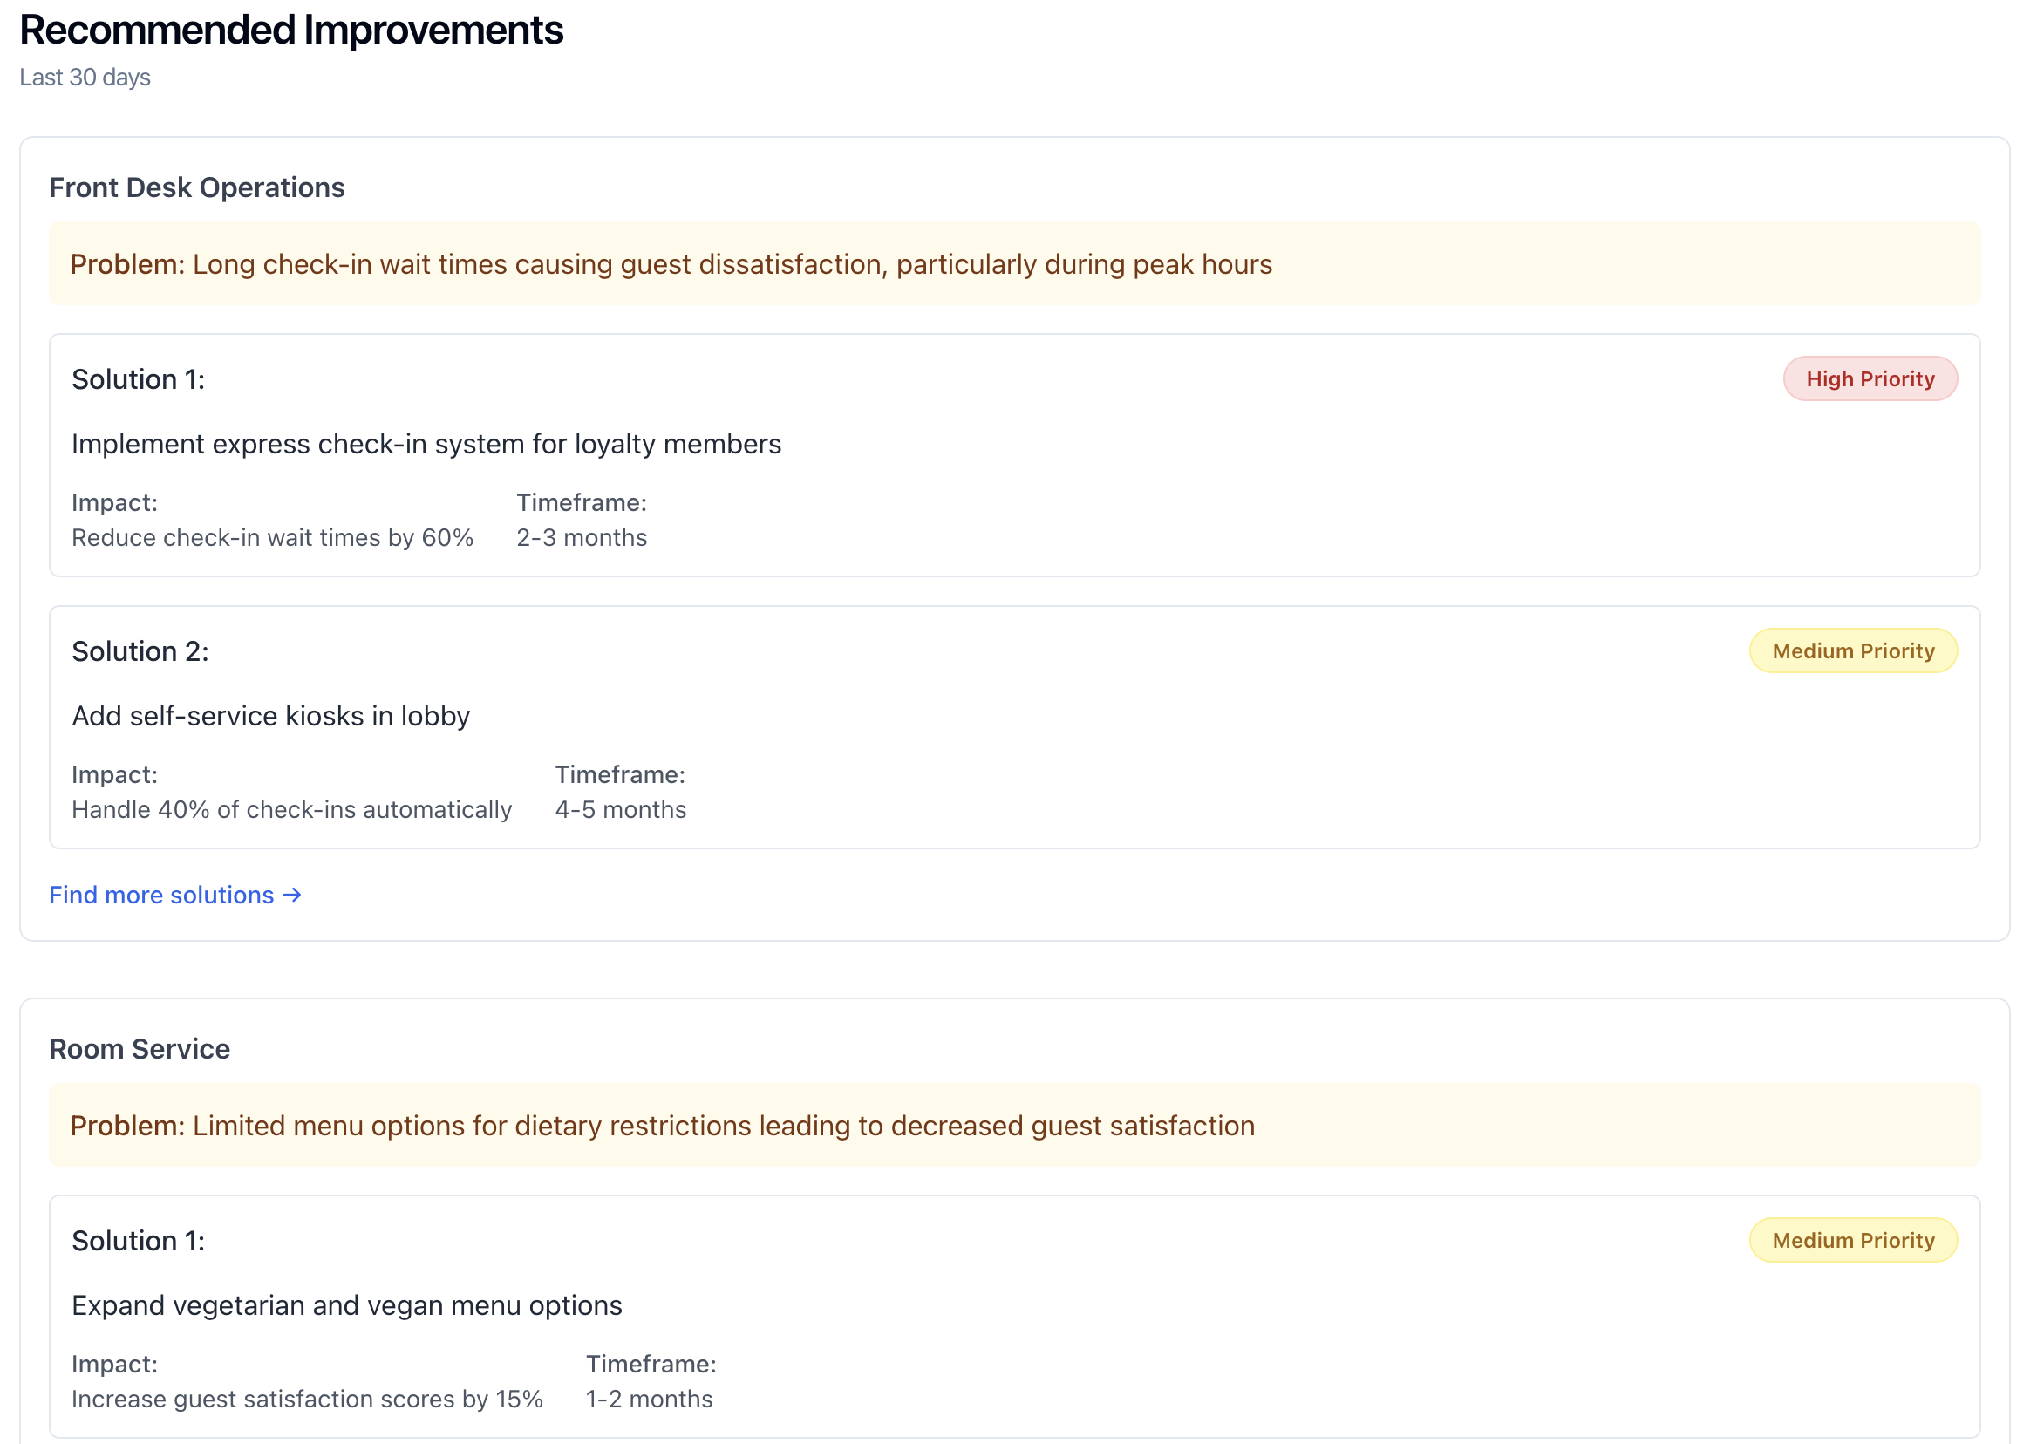Screen dimensions: 2037x1444
Task: Click the Medium Priority badge under Room Service
Action: [1853, 1240]
